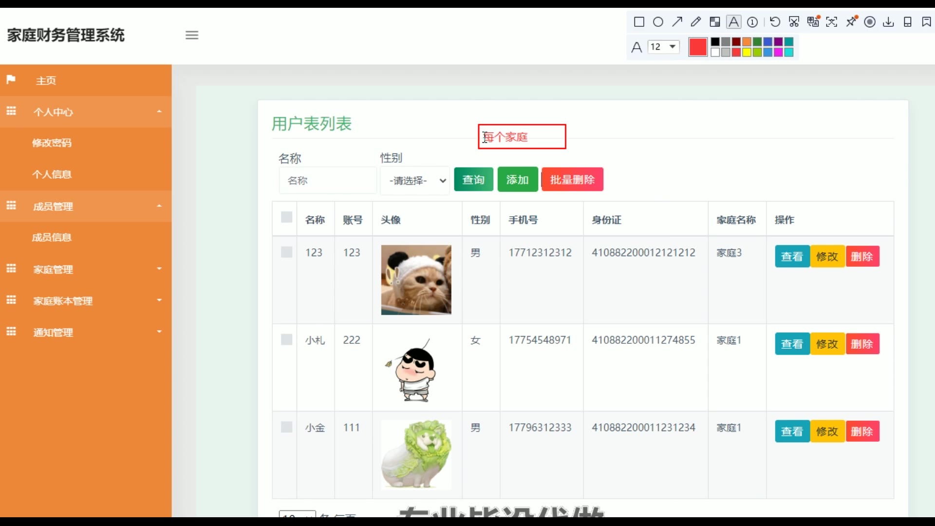Click the flag icon beside 主页

coord(11,79)
